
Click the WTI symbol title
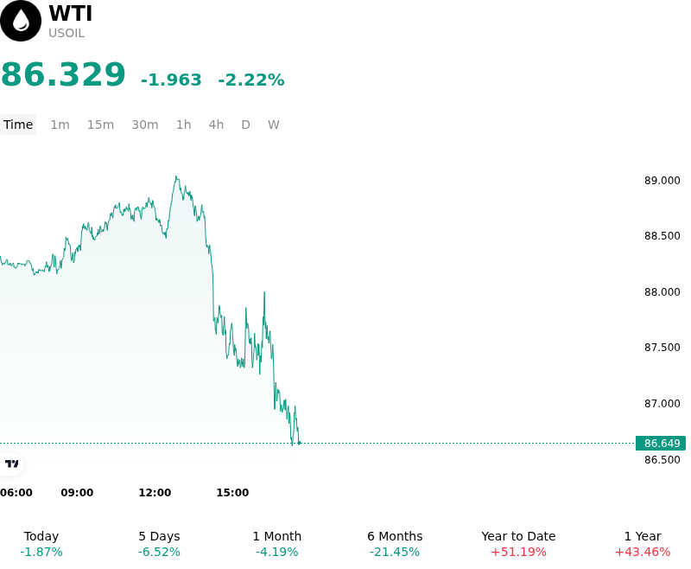click(71, 13)
